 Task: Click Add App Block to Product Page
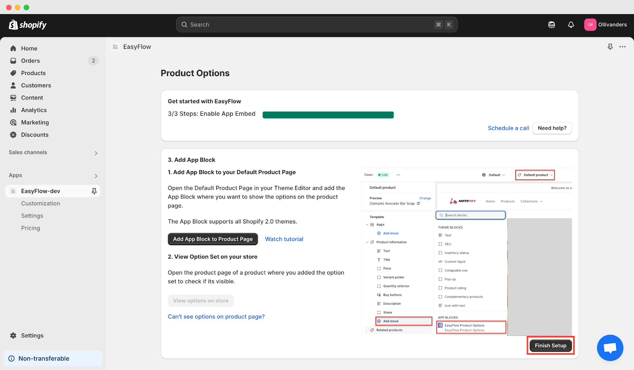(212, 239)
